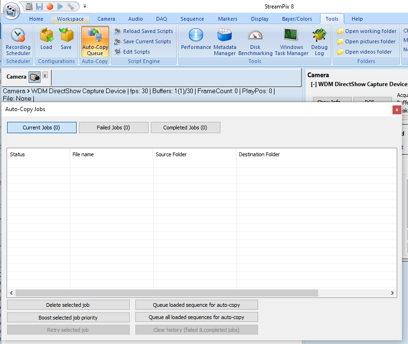Click Queue loaded sequence for auto-copy
Image resolution: width=408 pixels, height=344 pixels.
(196, 305)
